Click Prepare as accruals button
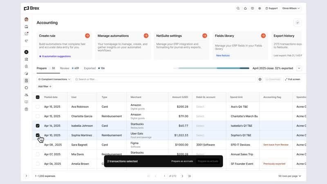The image size is (327, 184). pos(182,161)
